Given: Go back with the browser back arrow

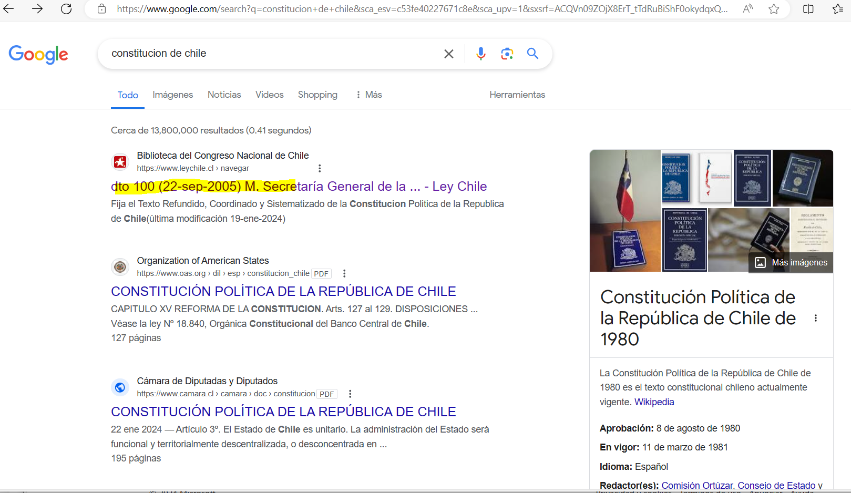Looking at the screenshot, I should click(x=8, y=8).
